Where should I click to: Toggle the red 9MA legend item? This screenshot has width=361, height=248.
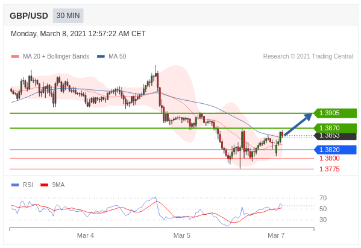(52, 185)
